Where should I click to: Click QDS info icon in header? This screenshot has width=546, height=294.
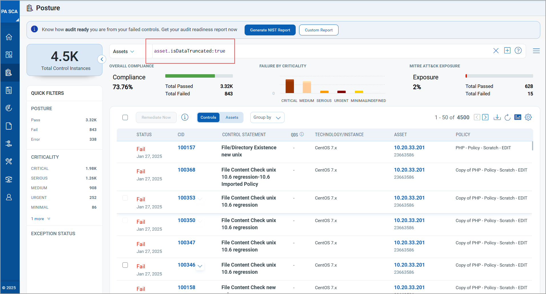coord(302,134)
